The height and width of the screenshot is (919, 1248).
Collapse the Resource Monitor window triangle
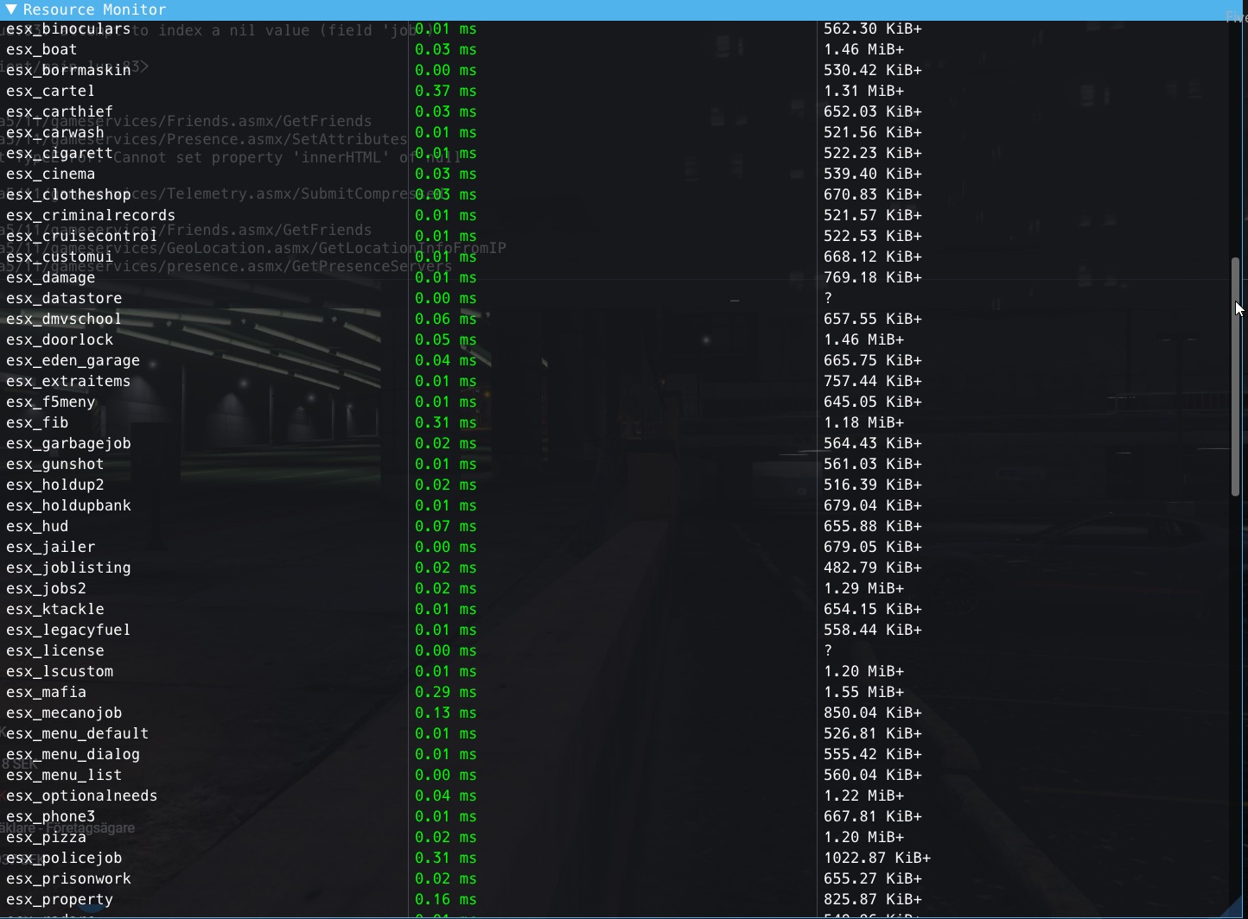tap(11, 10)
